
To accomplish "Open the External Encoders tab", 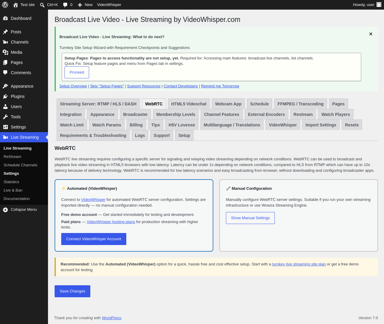I will 266,114.
